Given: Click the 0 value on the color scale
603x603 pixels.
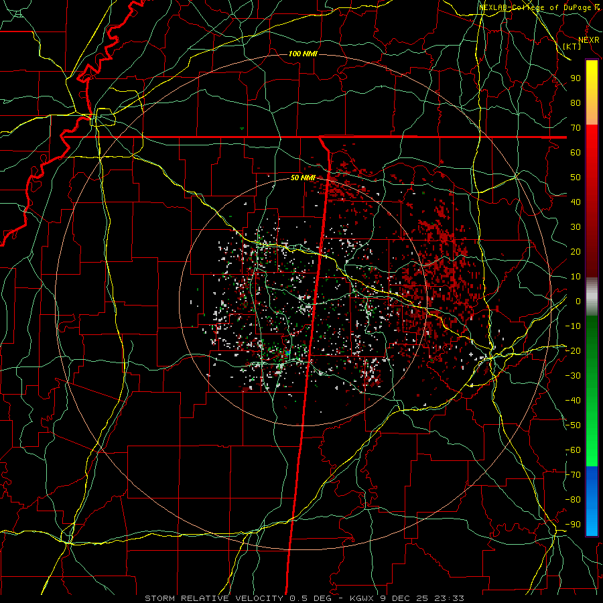Looking at the screenshot, I should [x=578, y=301].
